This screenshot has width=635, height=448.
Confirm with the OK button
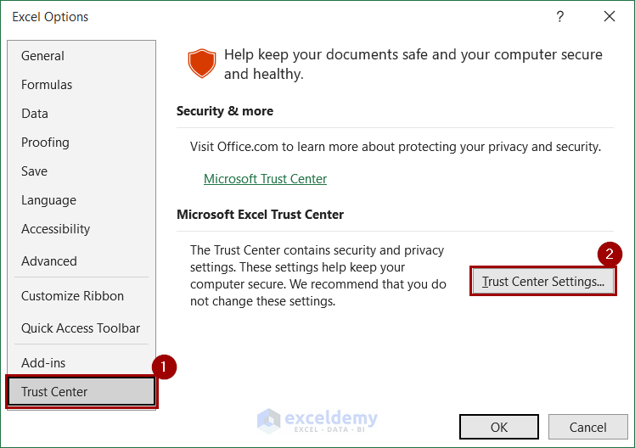[499, 427]
